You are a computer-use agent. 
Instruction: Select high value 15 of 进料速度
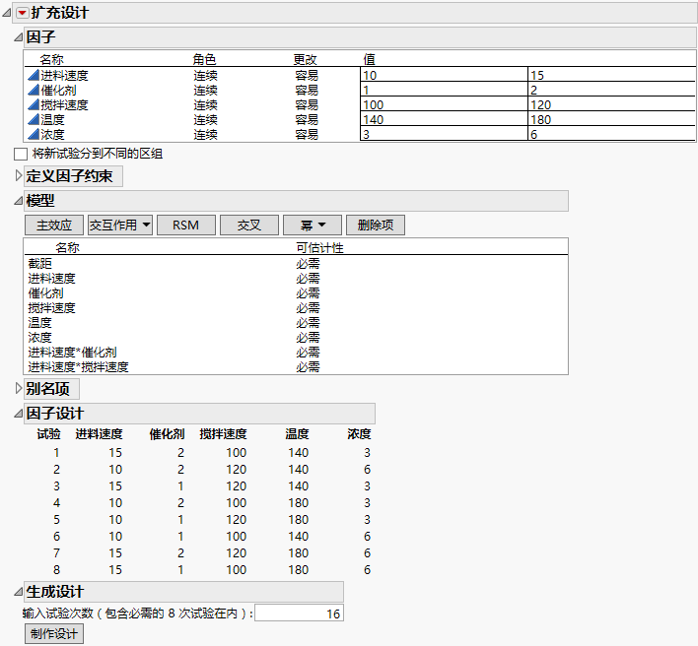(x=612, y=75)
